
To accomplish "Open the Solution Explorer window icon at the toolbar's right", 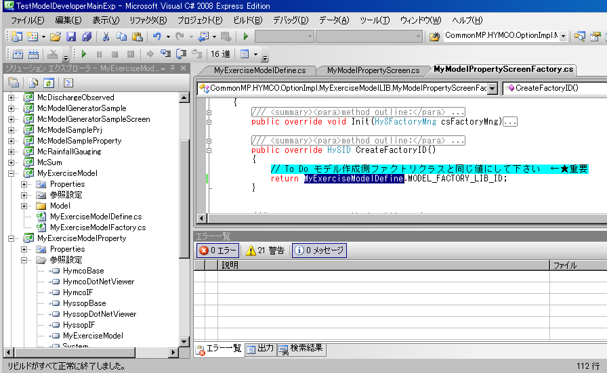I will click(579, 37).
